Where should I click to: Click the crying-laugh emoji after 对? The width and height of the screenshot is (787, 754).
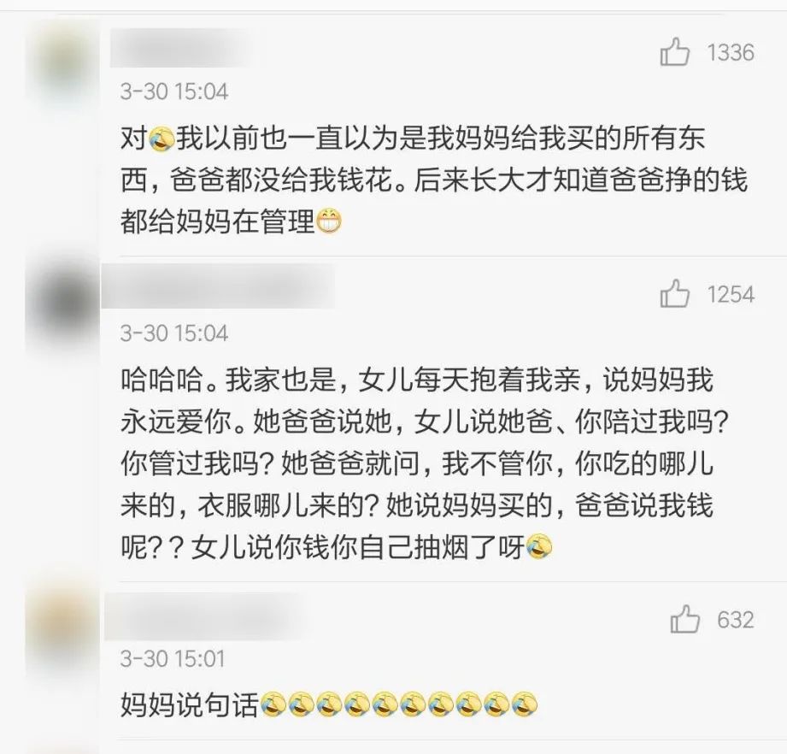point(162,138)
